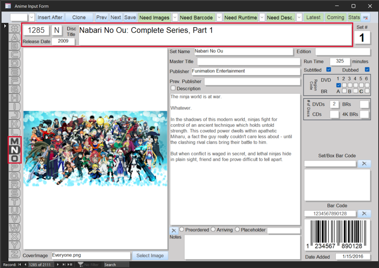379x268 pixels.
Task: Clone the current record
Action: tap(79, 17)
